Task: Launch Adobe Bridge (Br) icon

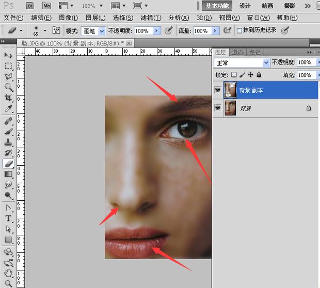Action: 30,6
